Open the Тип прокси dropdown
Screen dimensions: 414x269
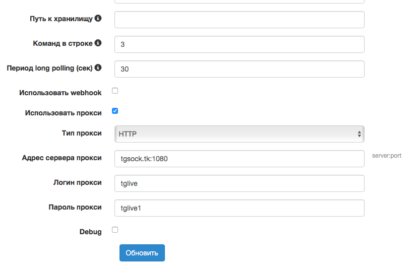tap(239, 134)
